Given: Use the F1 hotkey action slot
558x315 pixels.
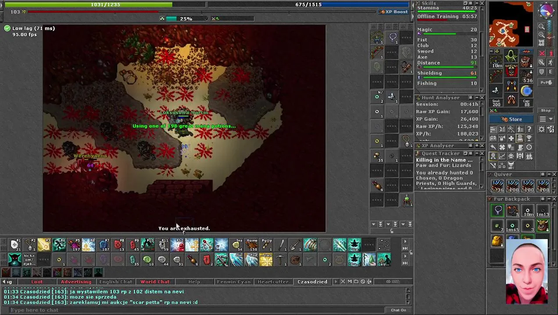Looking at the screenshot, I should (x=14, y=245).
